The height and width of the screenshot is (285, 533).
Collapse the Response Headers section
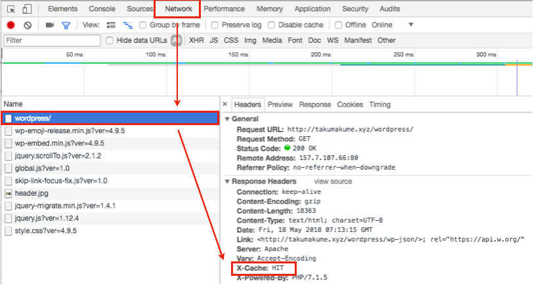point(227,181)
